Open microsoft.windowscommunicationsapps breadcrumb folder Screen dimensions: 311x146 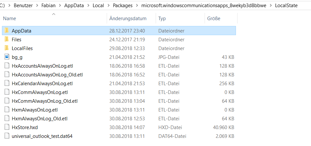(x=204, y=6)
